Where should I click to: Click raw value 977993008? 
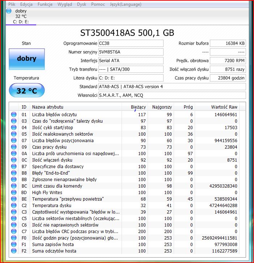(x=226, y=245)
